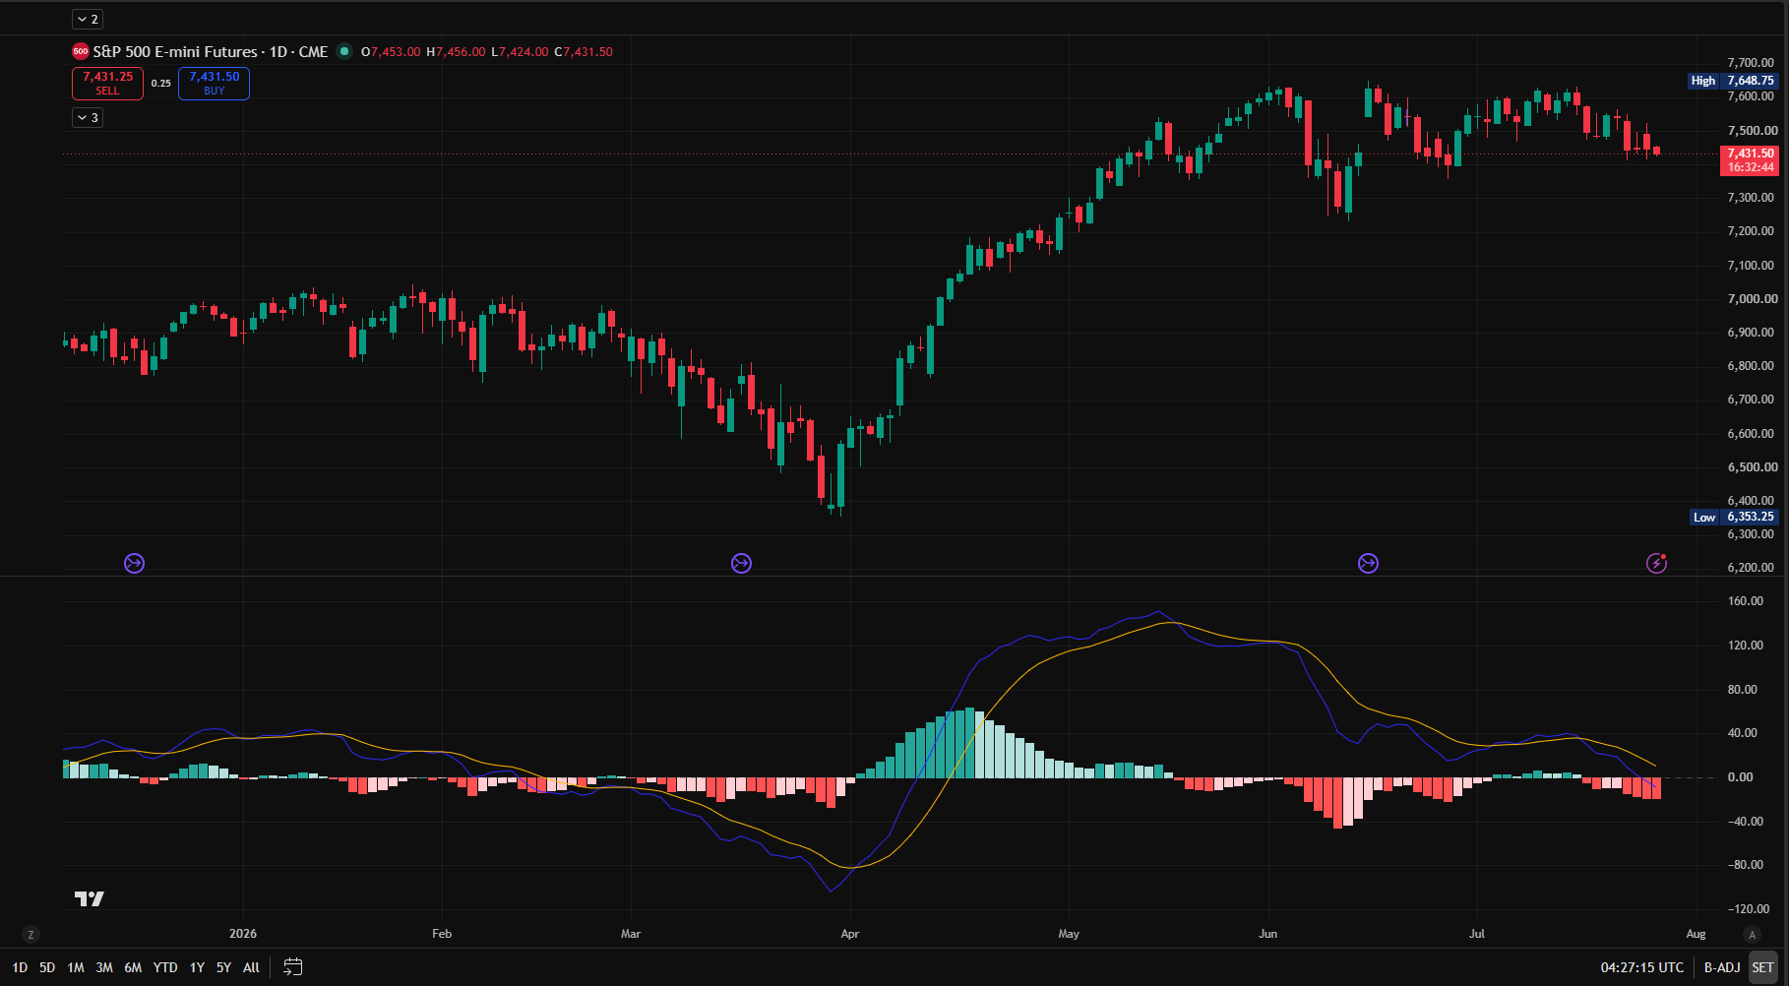
Task: Click the Low 6,353.25 price label
Action: 1733,517
